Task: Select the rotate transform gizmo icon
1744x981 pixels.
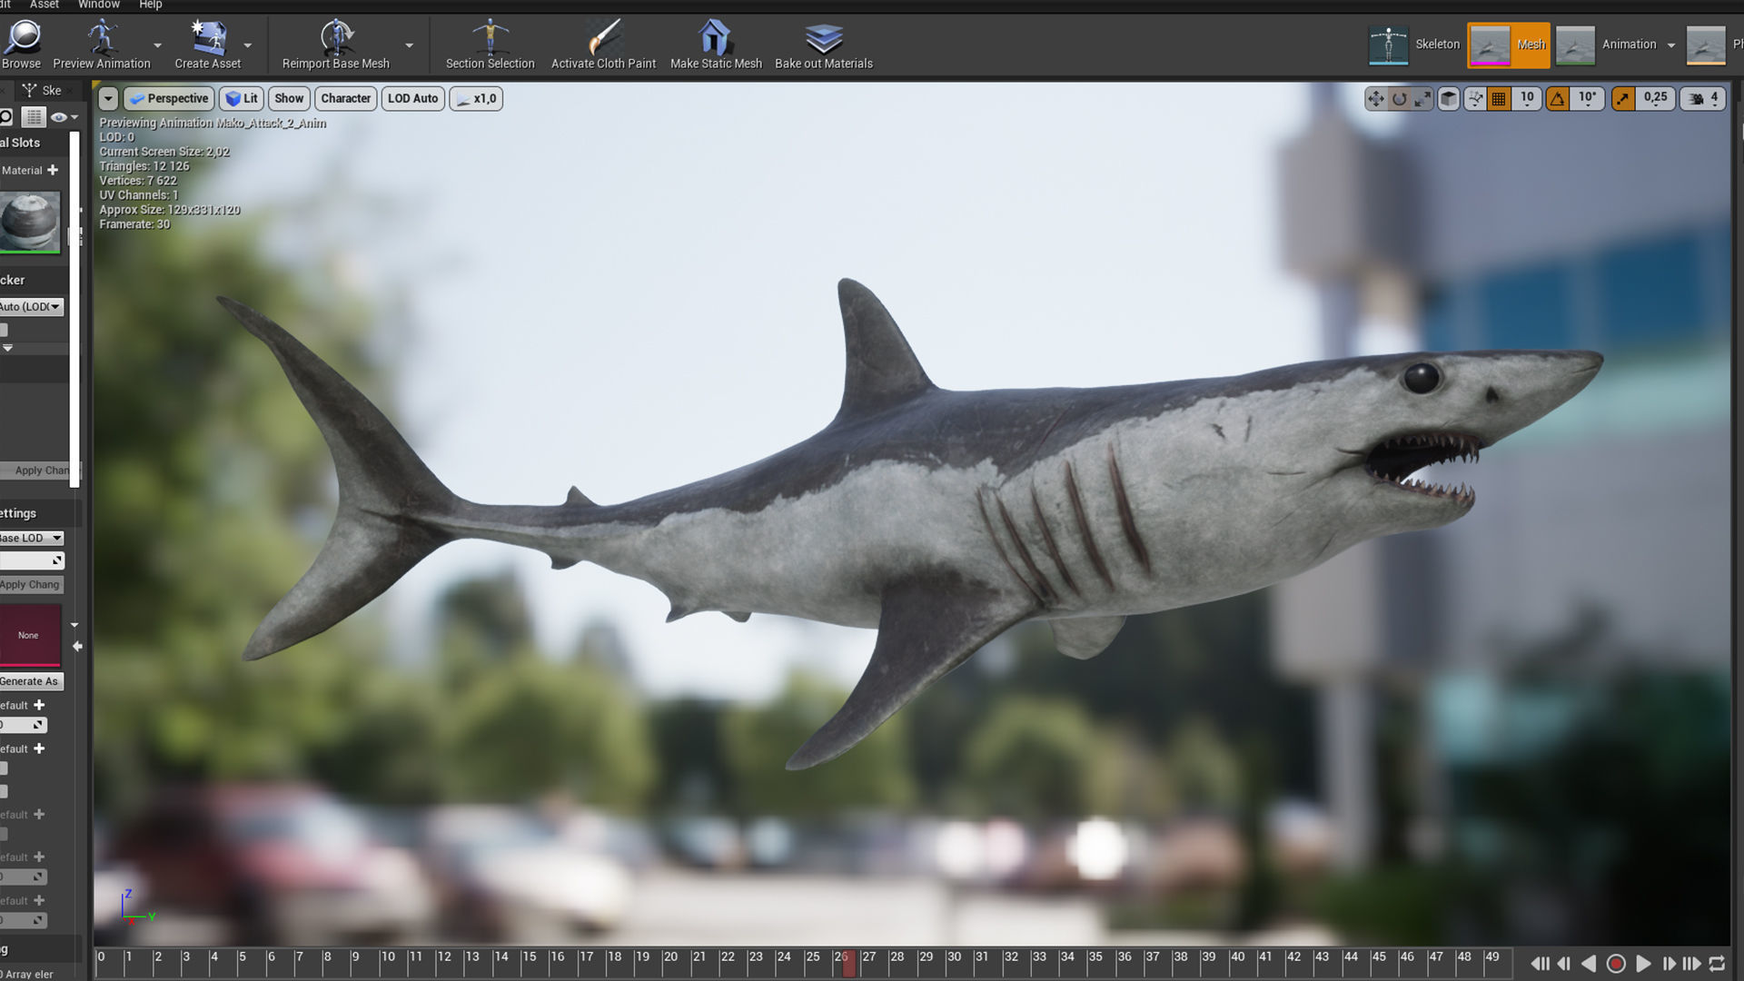Action: click(1400, 98)
